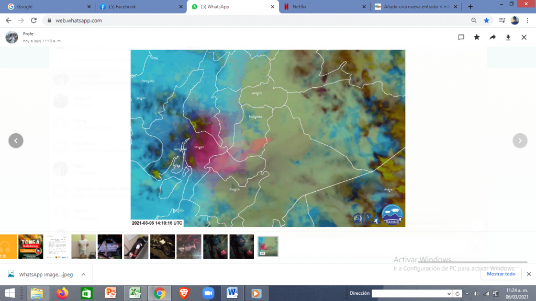
Task: Open Chrome media controls icon
Action: tap(502, 20)
